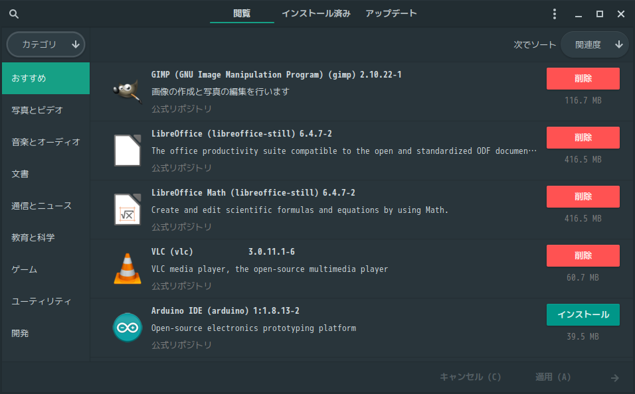Select the 教育と科学 category
This screenshot has height=394, width=635.
(x=46, y=237)
